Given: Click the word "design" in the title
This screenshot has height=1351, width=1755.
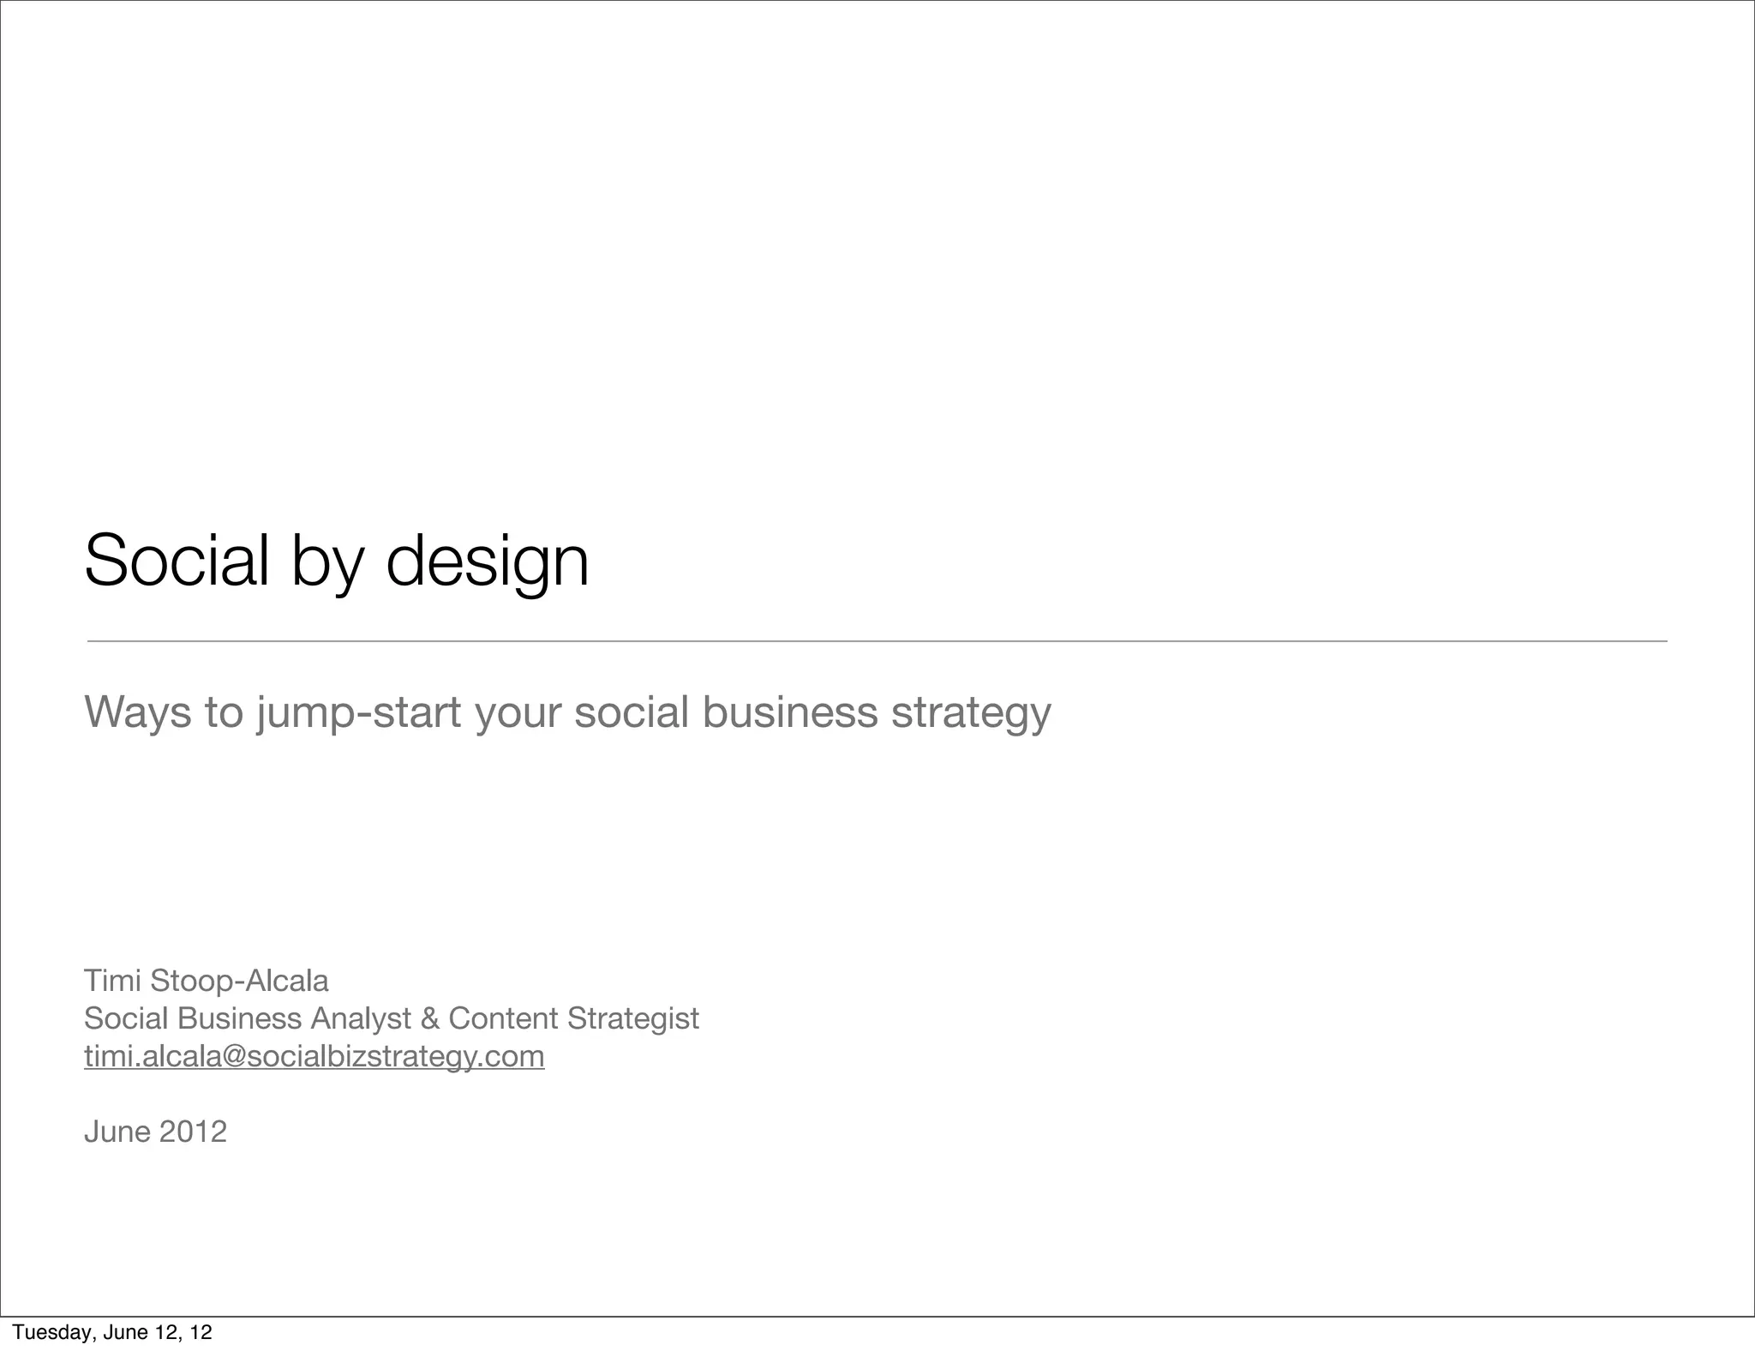Looking at the screenshot, I should [x=487, y=562].
